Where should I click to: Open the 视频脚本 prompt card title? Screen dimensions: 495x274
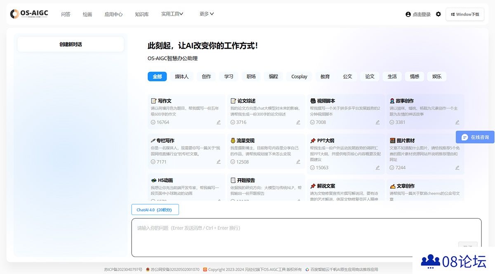(326, 101)
